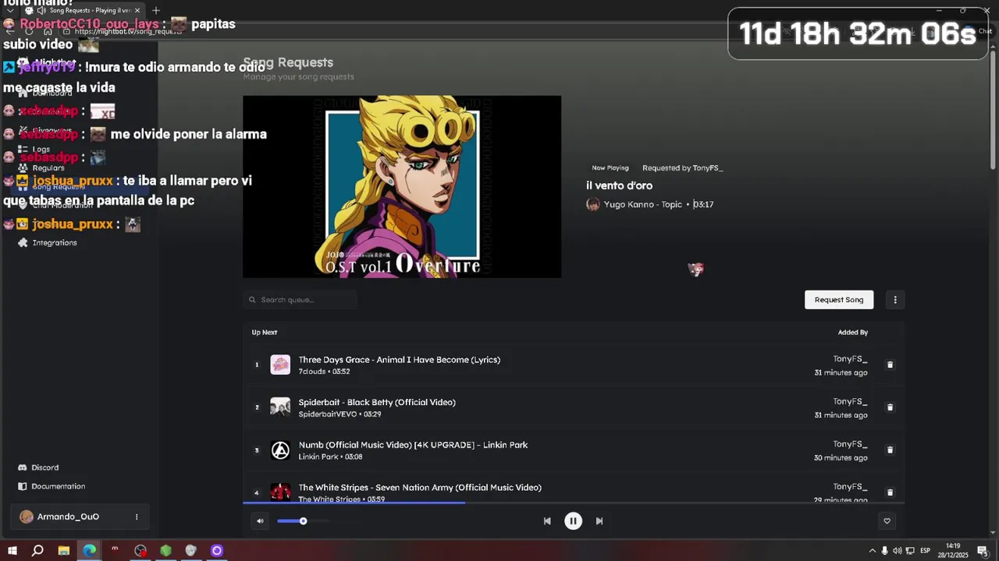Open the OBS Studio taskbar icon
Screen dimensions: 999x561
coord(140,551)
